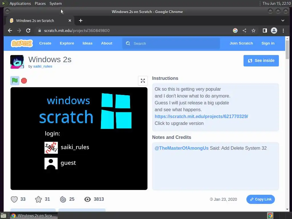Share this page via share icon
Screen dimensions: 292x219
coord(244,31)
